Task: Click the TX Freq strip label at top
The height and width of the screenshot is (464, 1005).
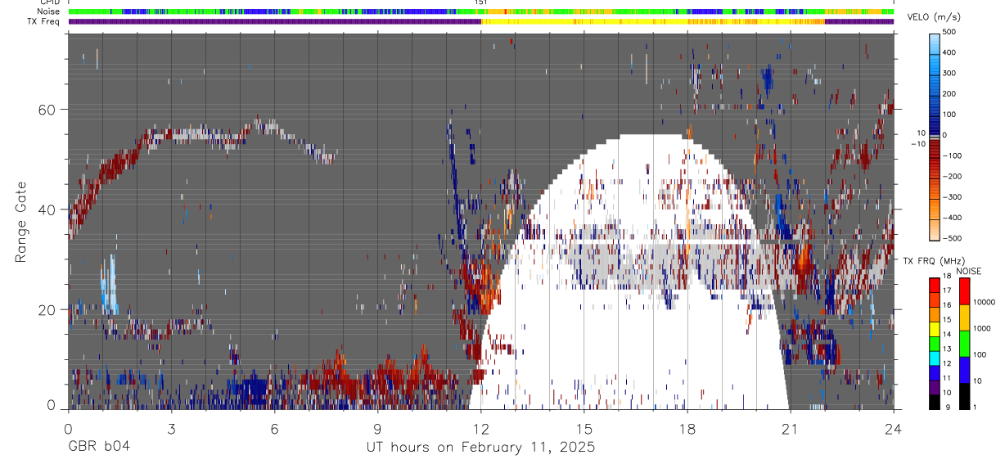Action: coord(45,21)
